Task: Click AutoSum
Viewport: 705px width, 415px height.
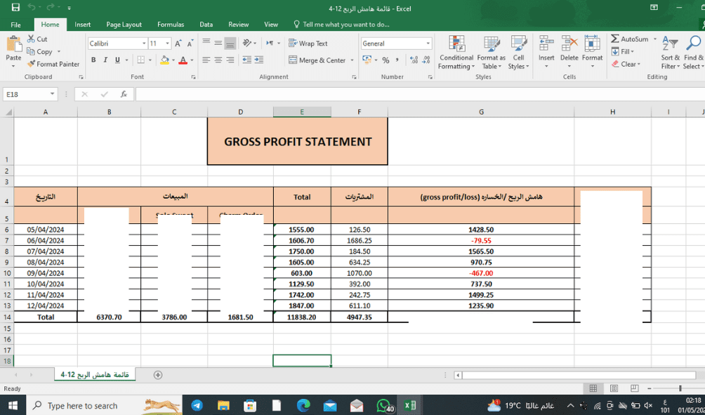Action: (x=629, y=39)
